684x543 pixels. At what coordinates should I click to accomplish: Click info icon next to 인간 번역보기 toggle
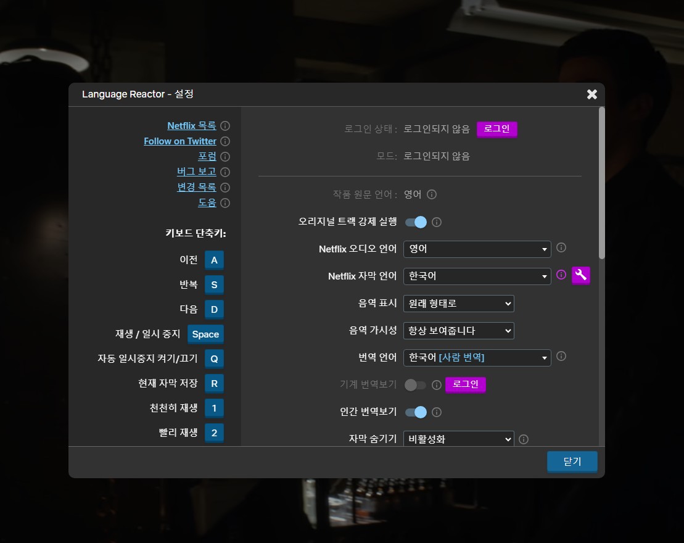point(436,412)
